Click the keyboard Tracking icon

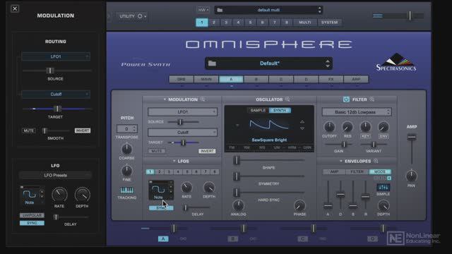pyautogui.click(x=127, y=190)
